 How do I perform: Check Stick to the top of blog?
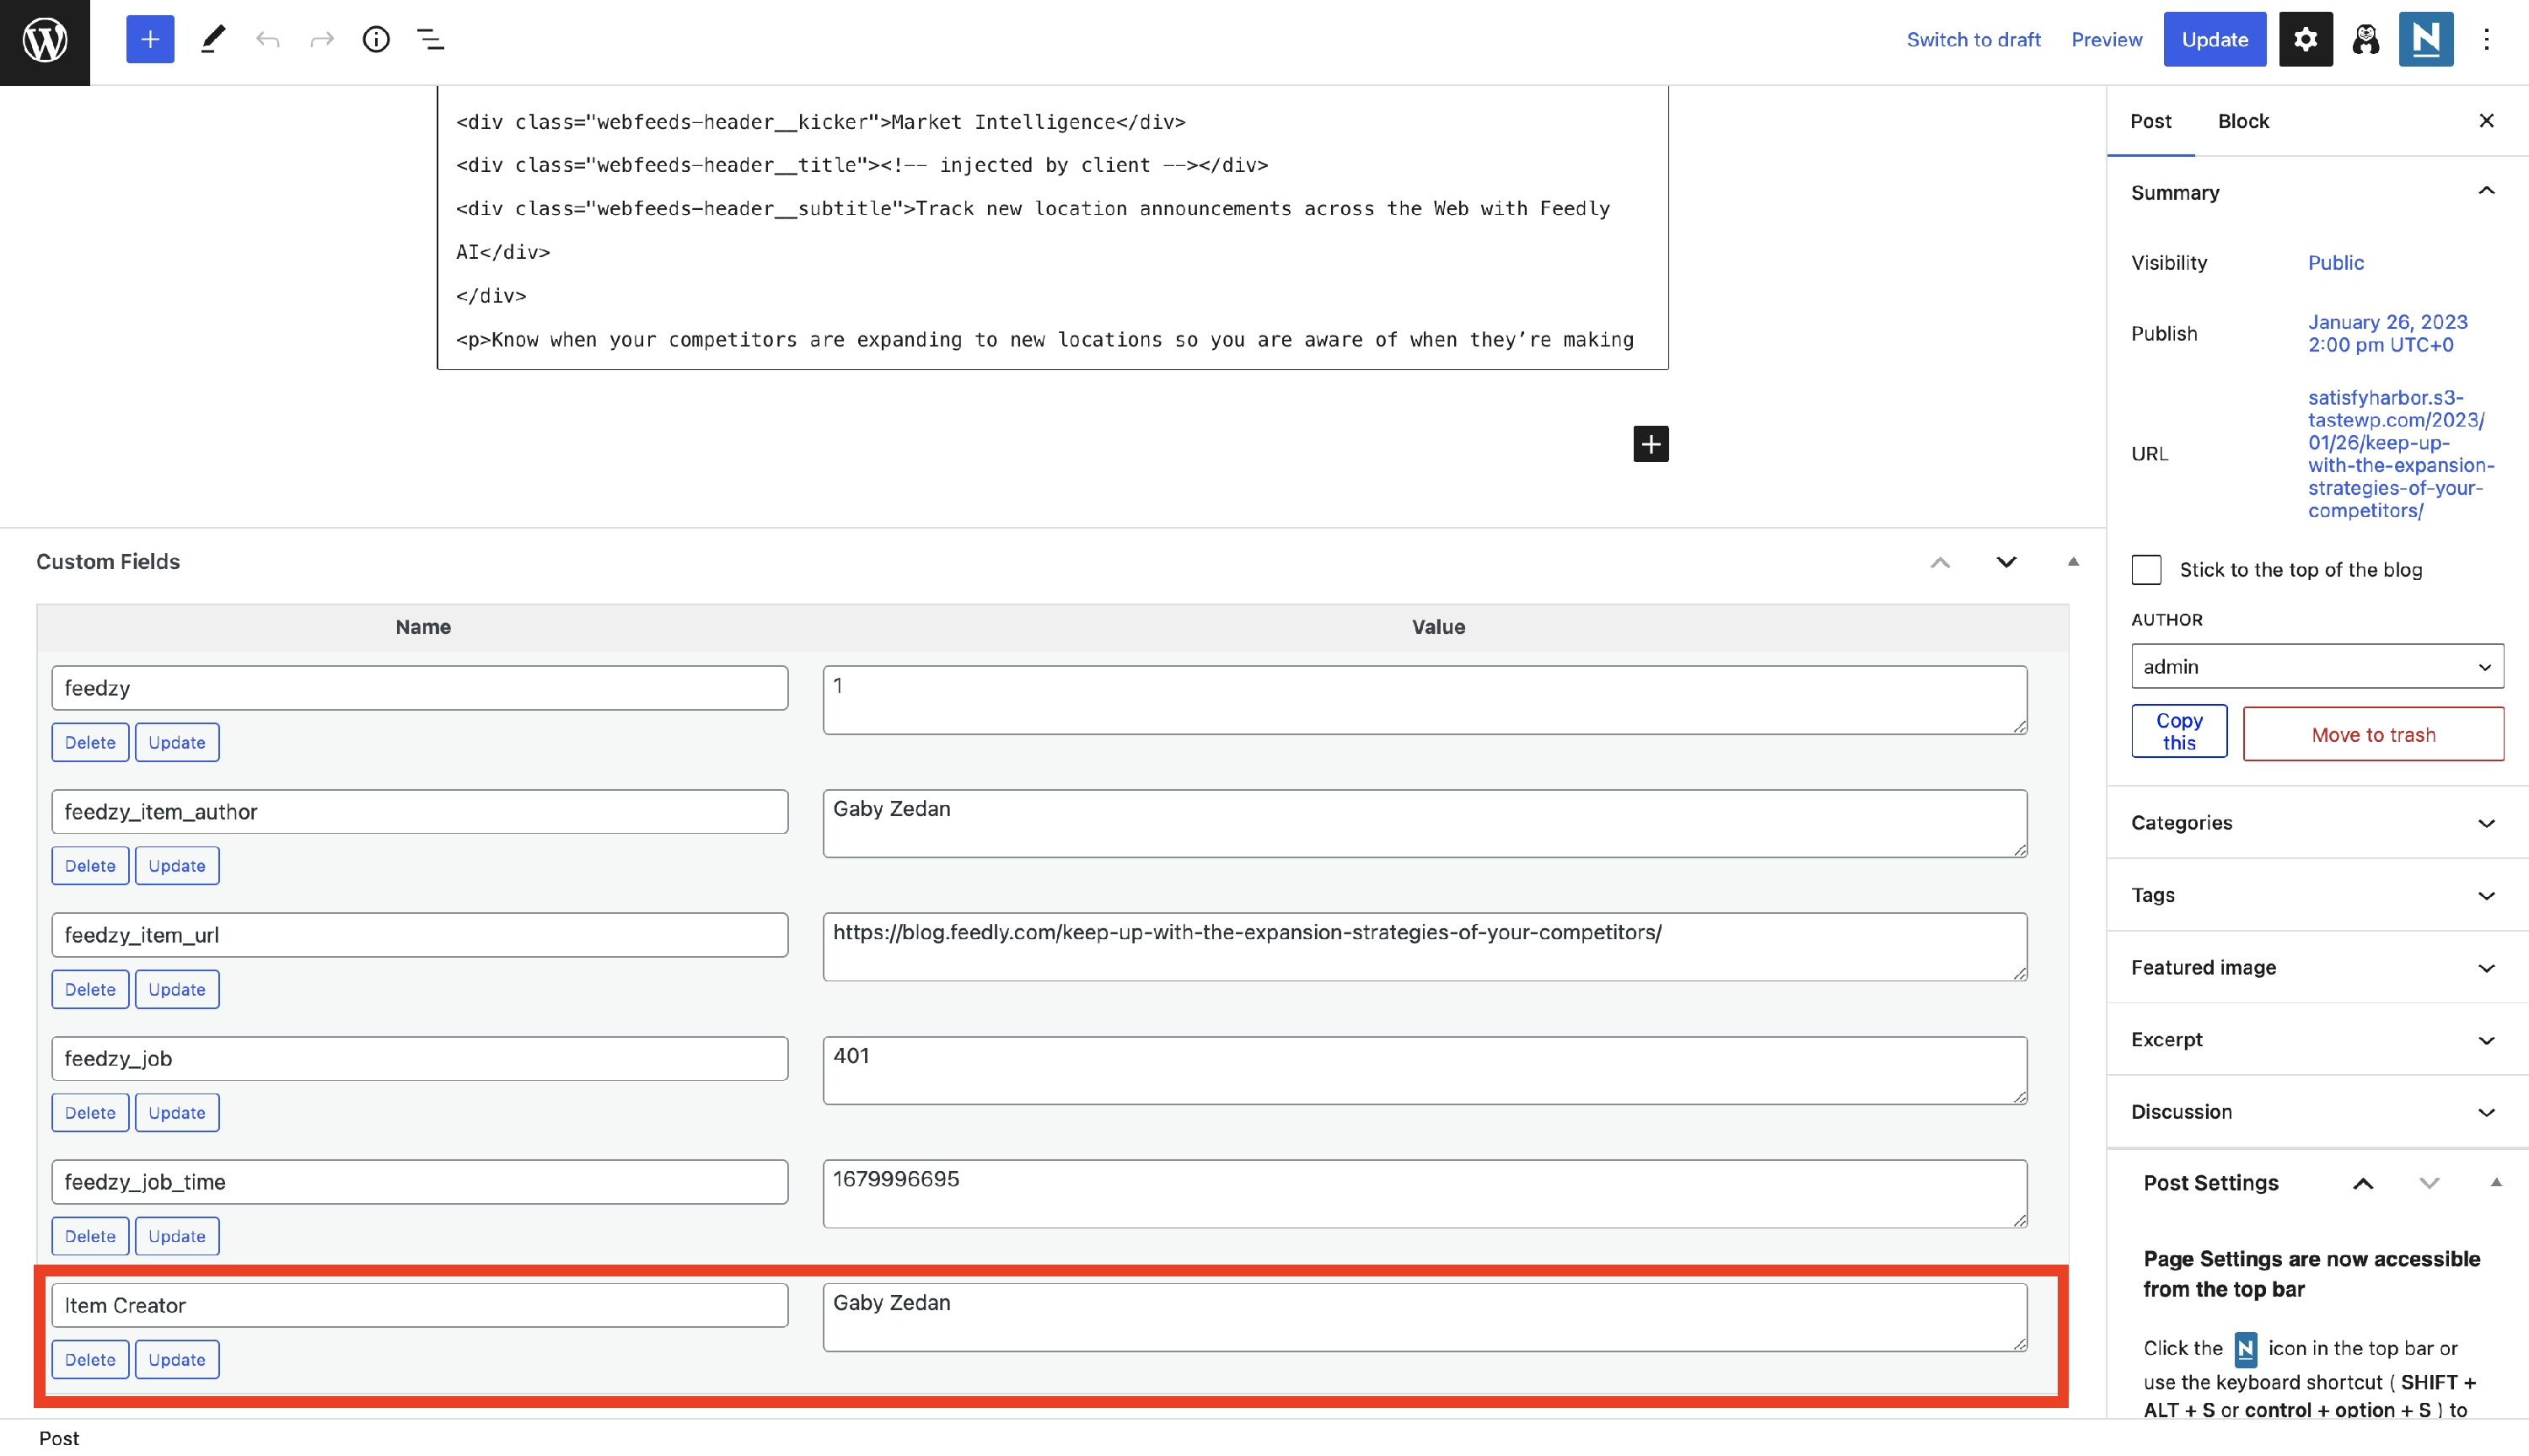2146,570
